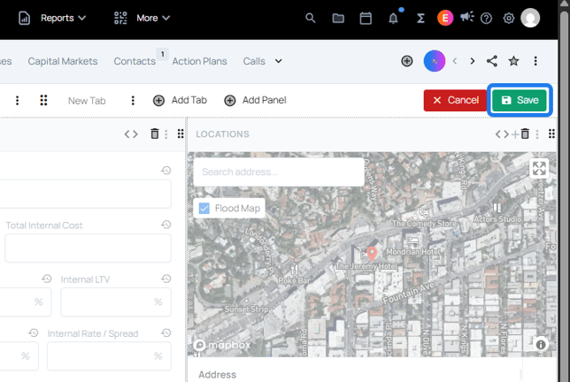
Task: Open the folder icon in top bar
Action: pos(338,18)
